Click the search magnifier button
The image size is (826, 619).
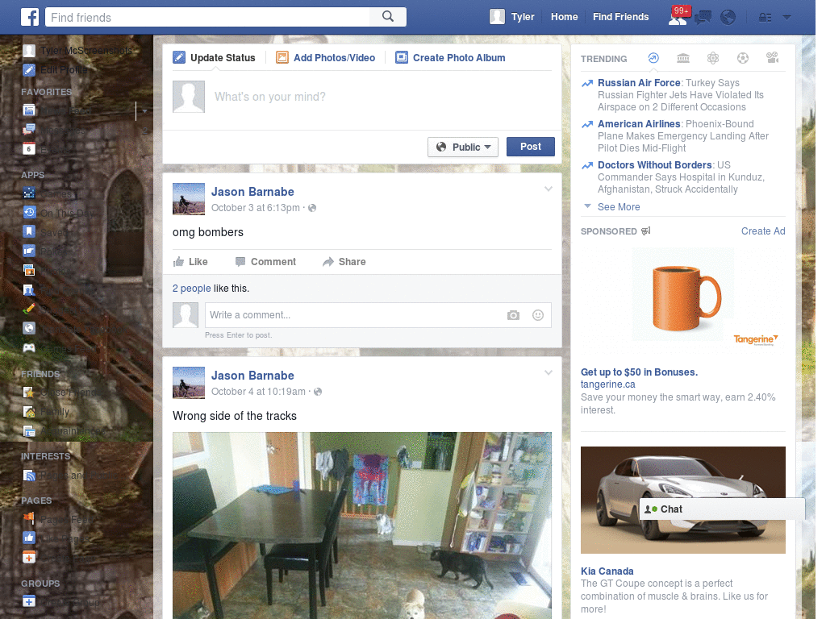tap(388, 17)
